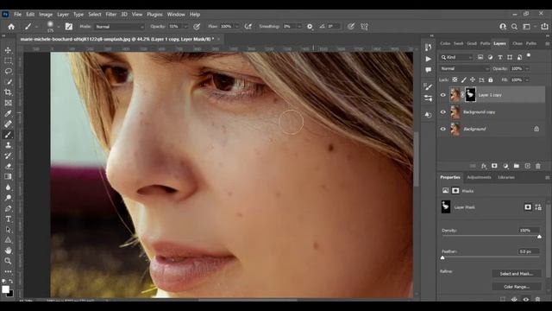The image size is (552, 311).
Task: Open the Opacity dropdown in options bar
Action: pos(186,27)
